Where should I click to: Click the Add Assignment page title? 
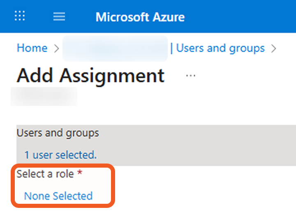tap(90, 76)
